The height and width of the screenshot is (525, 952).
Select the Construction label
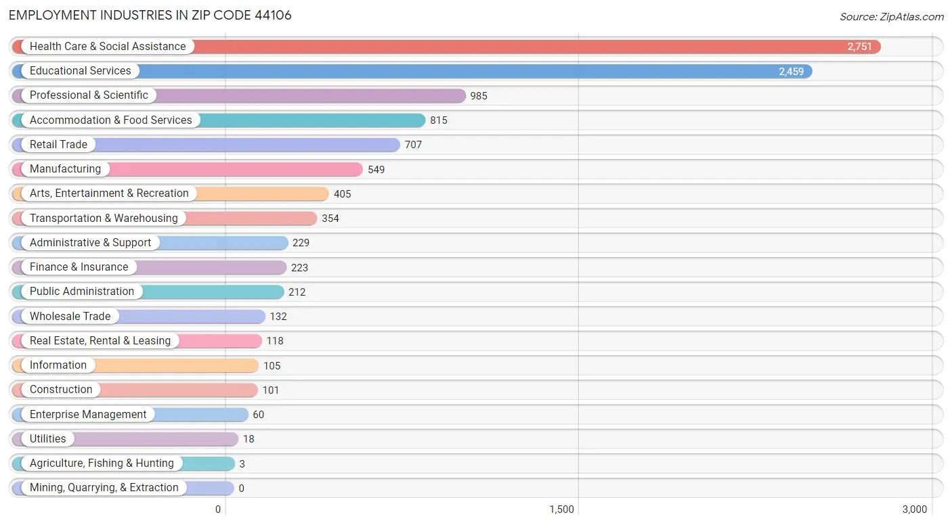pyautogui.click(x=61, y=390)
